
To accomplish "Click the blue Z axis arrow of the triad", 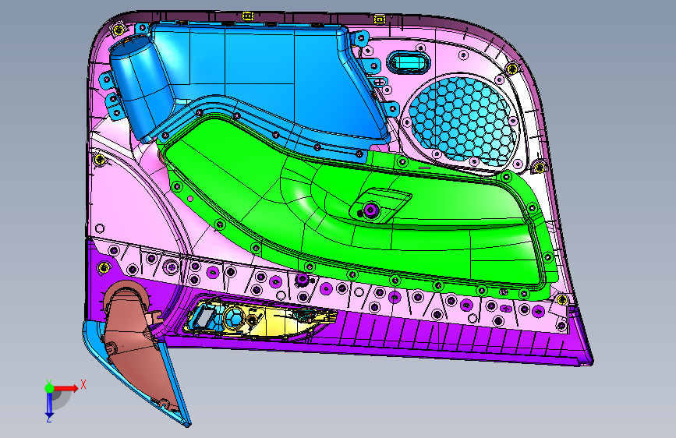I will [49, 404].
